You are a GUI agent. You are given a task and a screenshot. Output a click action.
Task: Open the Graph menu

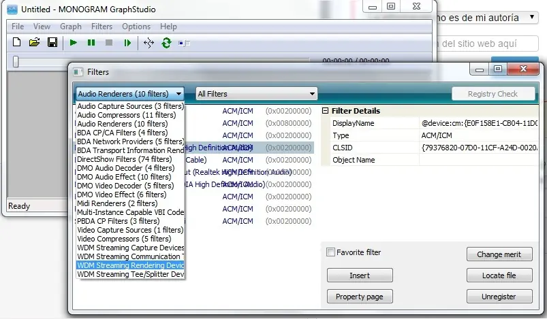(x=71, y=27)
